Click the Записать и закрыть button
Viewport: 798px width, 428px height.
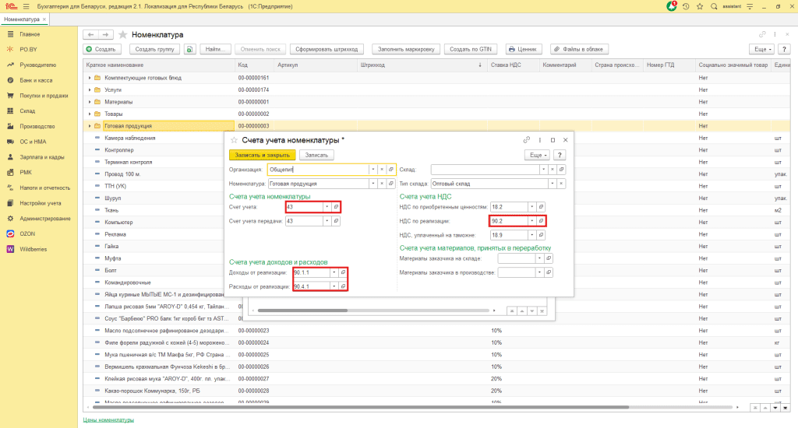pos(262,155)
